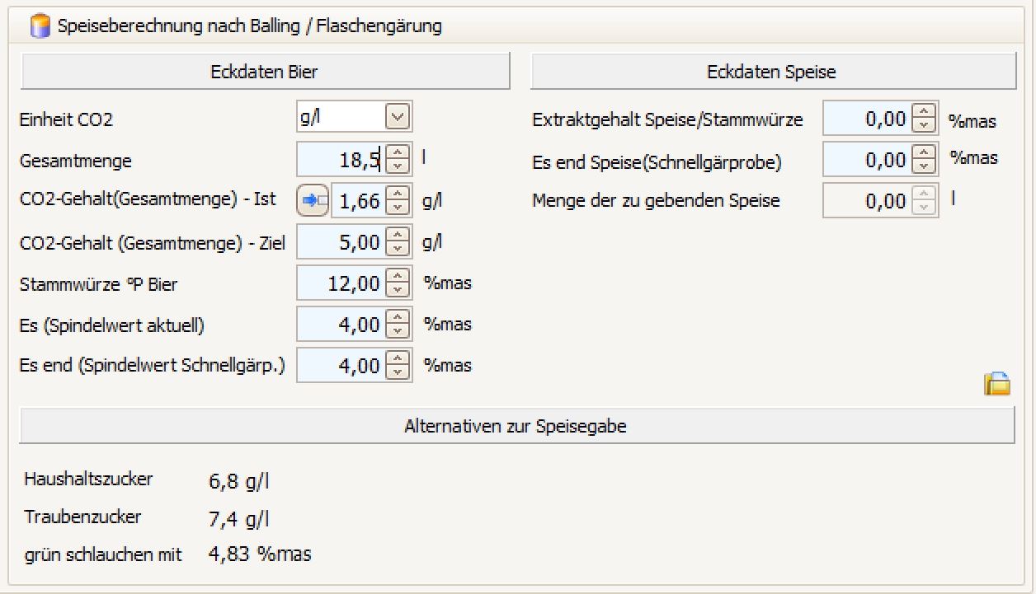Decrease Es end Speise (Schnellgärprobe) value
The image size is (1036, 594).
925,167
